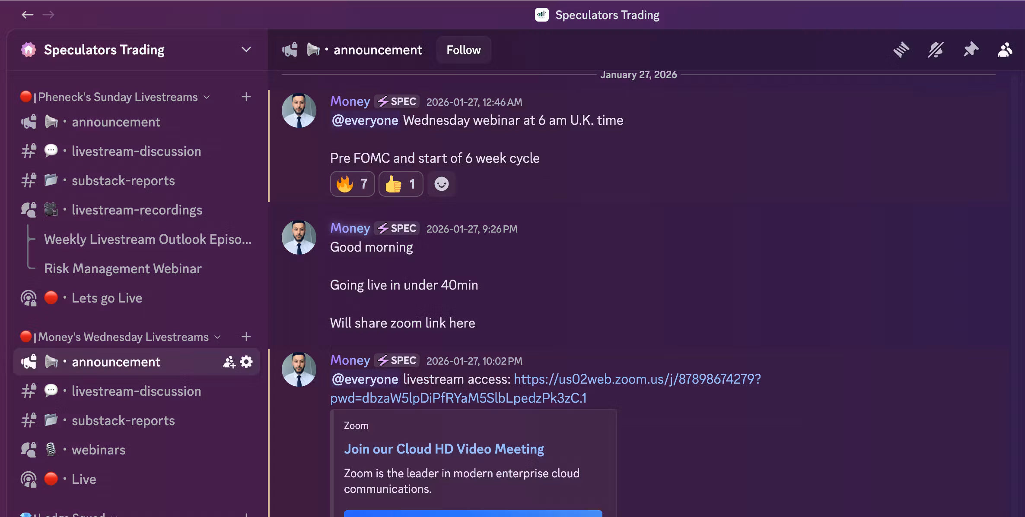Click the Edit Channel gear icon
Image resolution: width=1025 pixels, height=517 pixels.
[246, 362]
